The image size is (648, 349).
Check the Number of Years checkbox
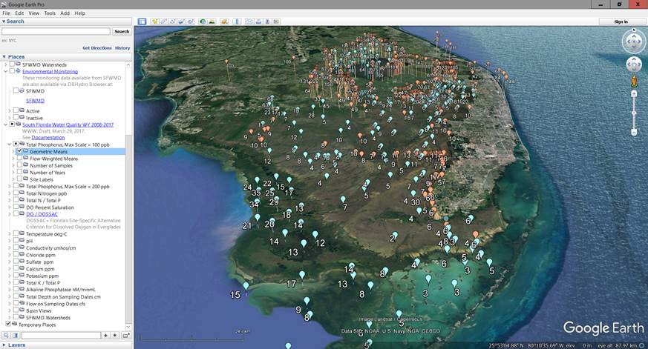[x=19, y=173]
